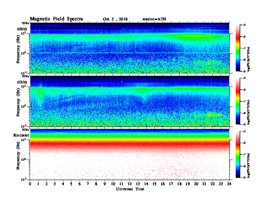
Task: Click hour '24' on the Universal Time axis
Action: (x=229, y=184)
